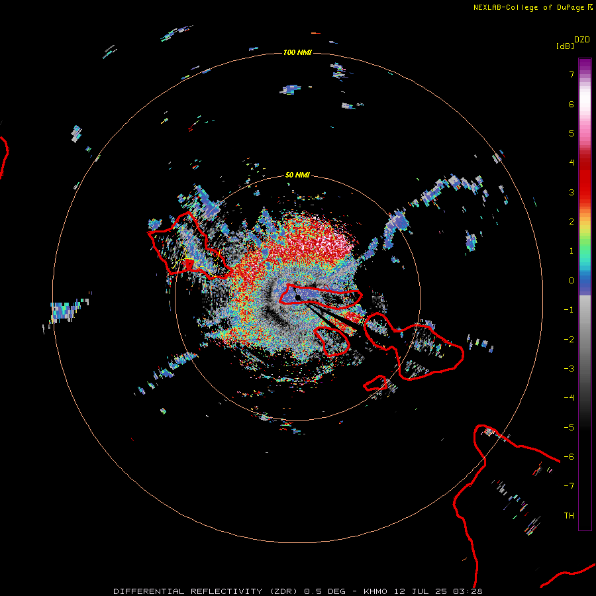This screenshot has height=596, width=596.
Task: Click the TH label on the color scale
Action: (569, 516)
